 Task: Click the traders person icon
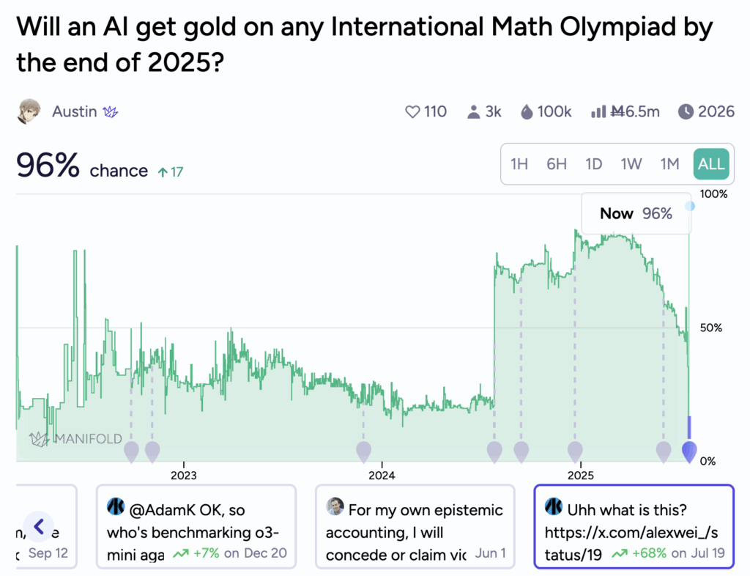click(473, 112)
